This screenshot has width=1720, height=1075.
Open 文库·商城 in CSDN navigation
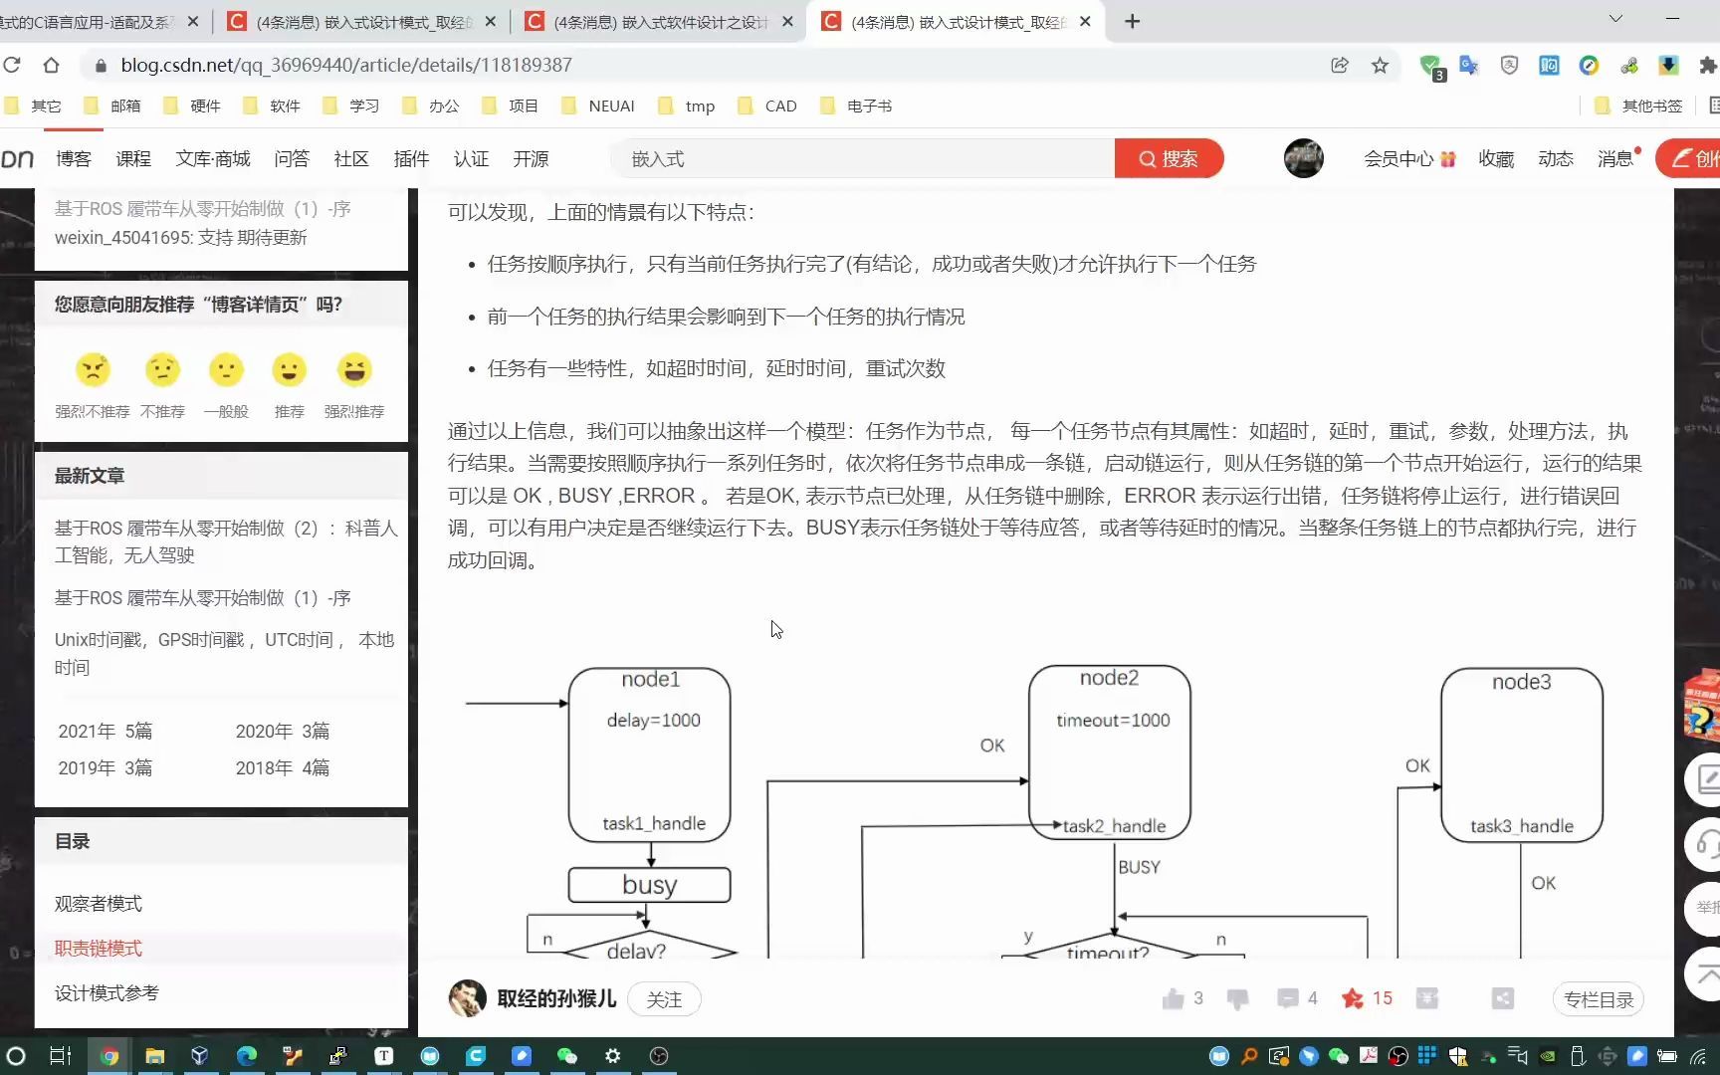(213, 158)
